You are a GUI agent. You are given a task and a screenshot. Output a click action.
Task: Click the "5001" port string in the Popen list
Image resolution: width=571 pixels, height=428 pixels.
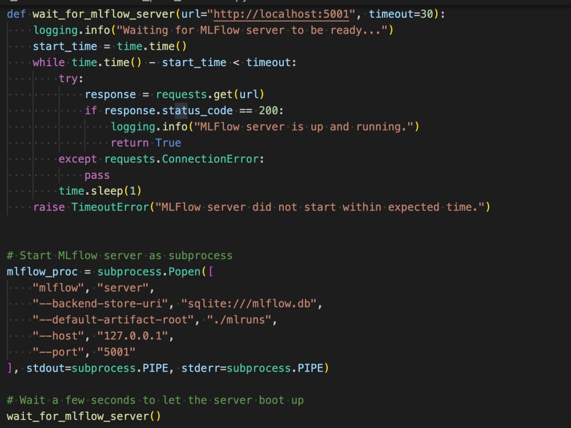click(116, 352)
